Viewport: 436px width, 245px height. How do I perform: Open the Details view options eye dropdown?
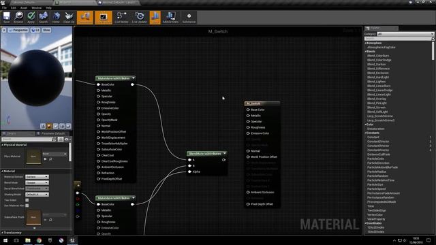pyautogui.click(x=67, y=139)
